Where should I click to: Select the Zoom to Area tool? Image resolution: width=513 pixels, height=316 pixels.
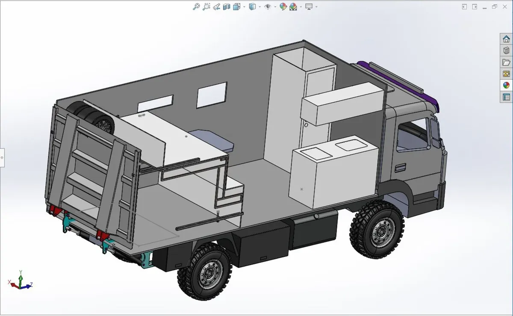[x=206, y=6]
